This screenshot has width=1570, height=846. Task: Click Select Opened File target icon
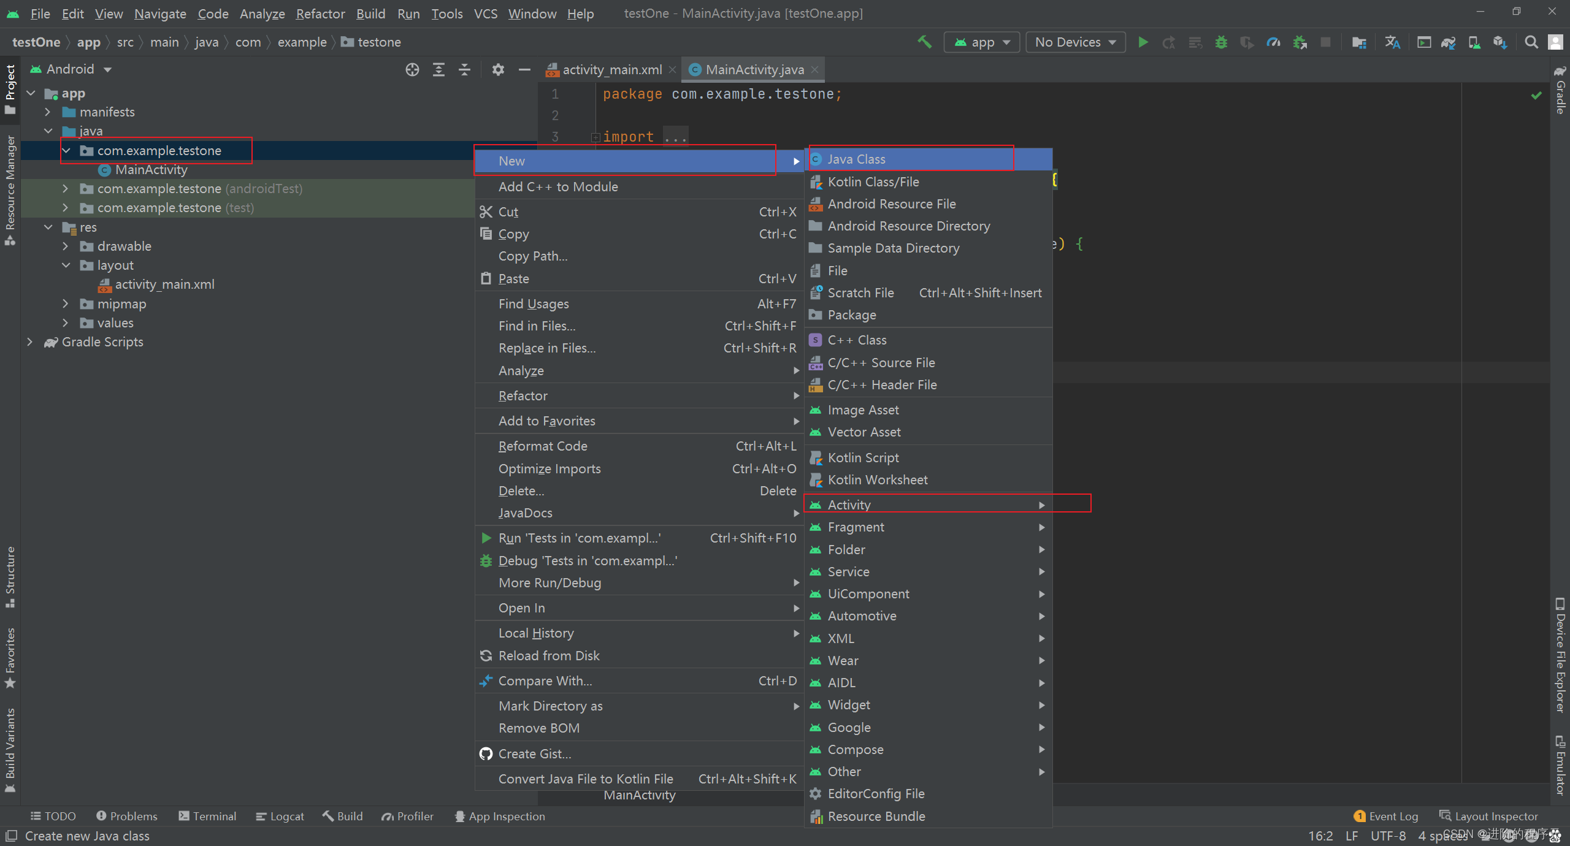412,69
